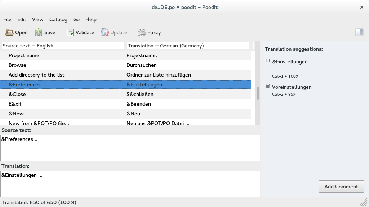The image size is (369, 207).
Task: Open the Go menu
Action: [x=76, y=19]
